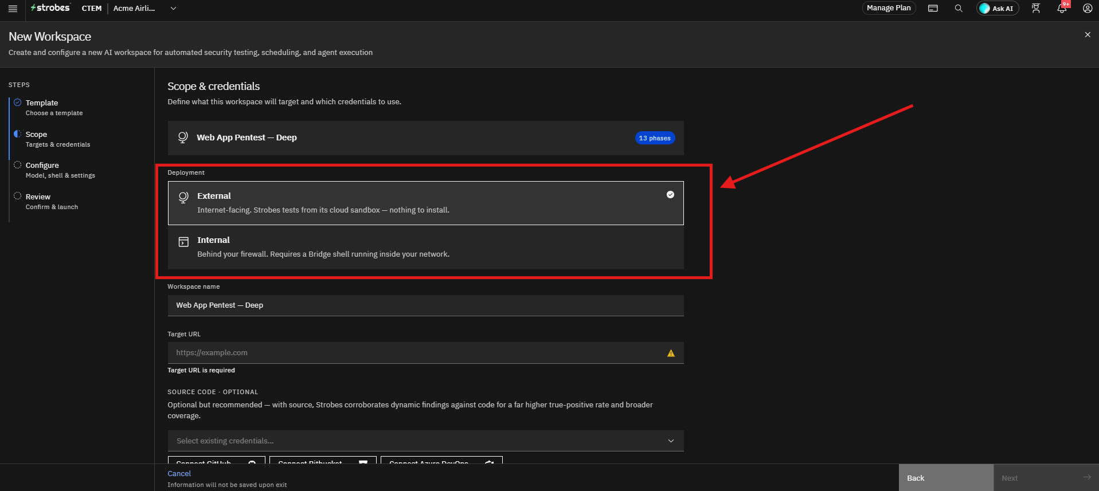This screenshot has width=1099, height=491.
Task: Click the Manage Plan button
Action: [x=889, y=8]
